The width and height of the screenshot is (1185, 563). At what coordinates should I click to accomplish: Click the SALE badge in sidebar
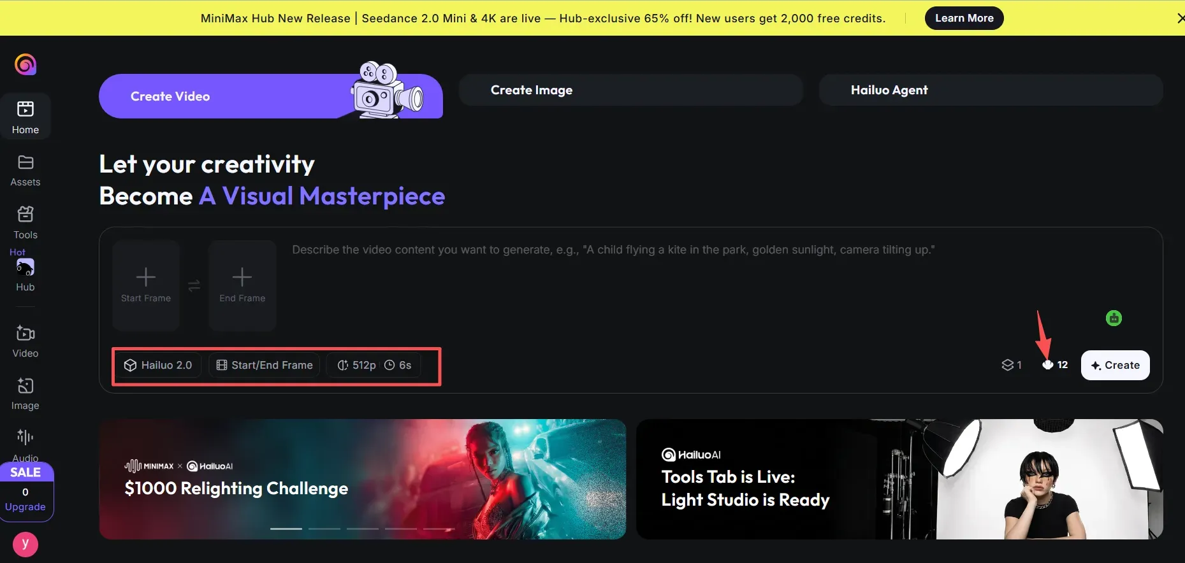click(25, 472)
